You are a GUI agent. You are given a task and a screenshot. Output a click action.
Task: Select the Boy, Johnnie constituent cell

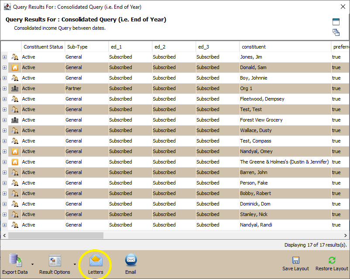click(285, 78)
